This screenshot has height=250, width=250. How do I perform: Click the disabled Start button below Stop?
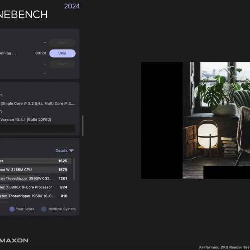click(x=62, y=64)
